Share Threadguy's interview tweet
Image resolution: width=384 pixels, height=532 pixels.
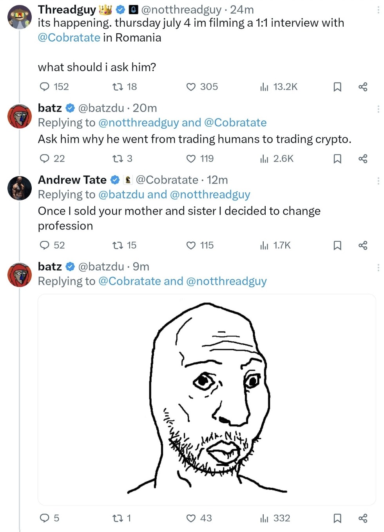[x=363, y=87]
